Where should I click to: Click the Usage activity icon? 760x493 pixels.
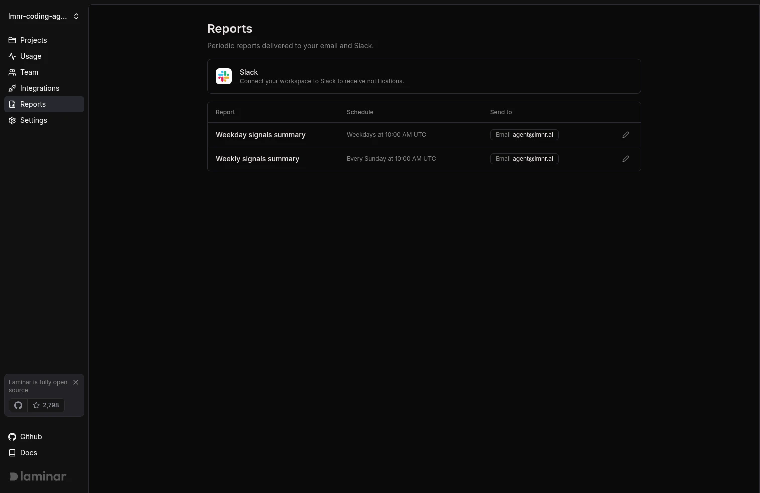(12, 56)
